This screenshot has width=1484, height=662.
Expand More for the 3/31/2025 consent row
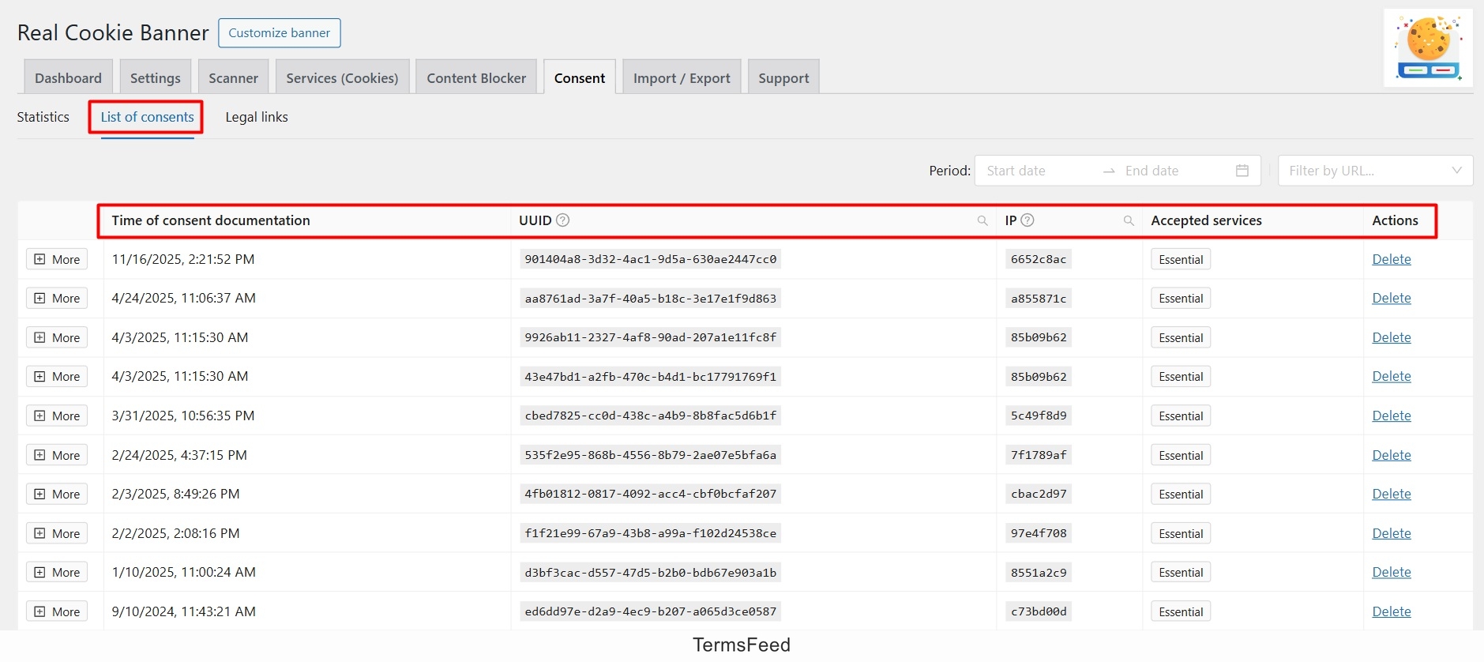click(57, 416)
